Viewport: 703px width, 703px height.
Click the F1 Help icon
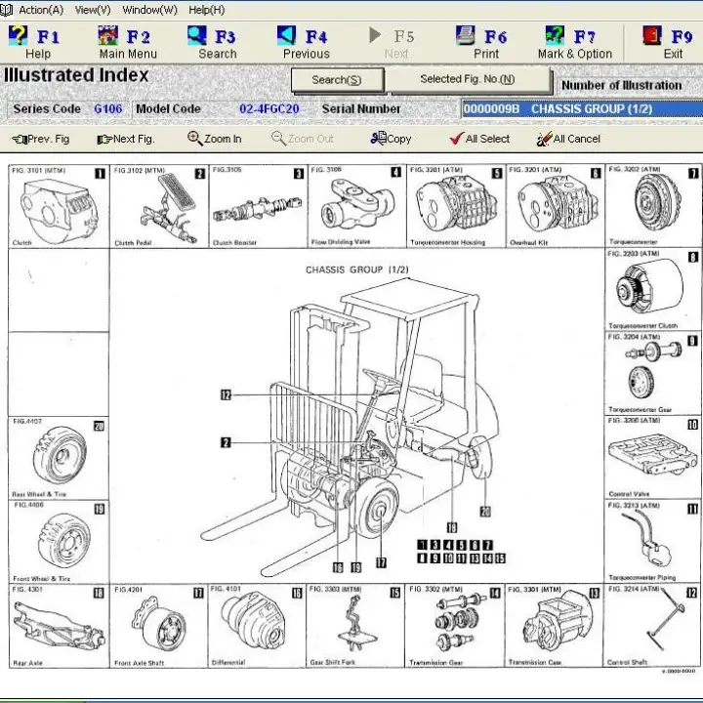[19, 35]
